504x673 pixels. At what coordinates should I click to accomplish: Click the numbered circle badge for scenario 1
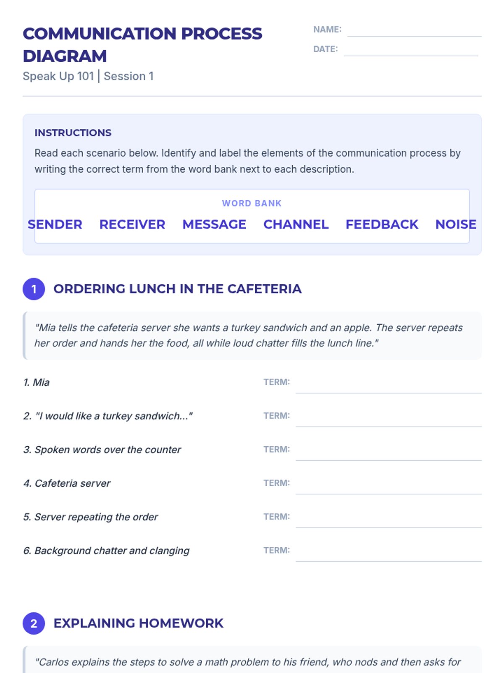(x=34, y=289)
